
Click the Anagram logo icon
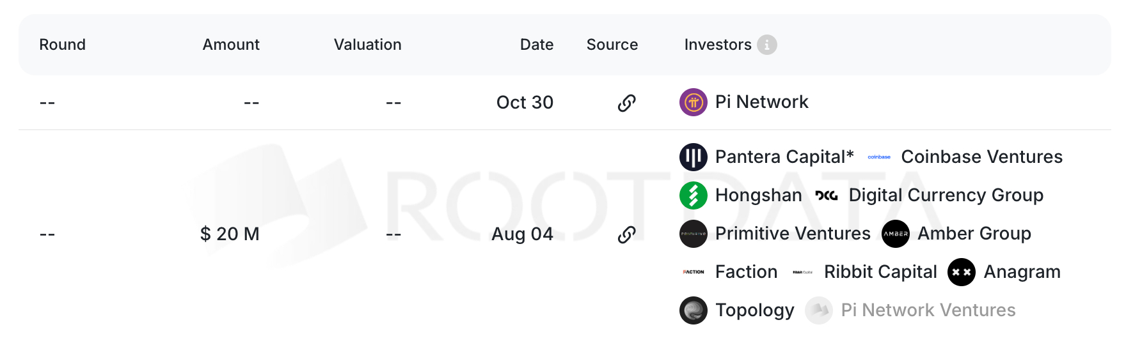pyautogui.click(x=961, y=272)
